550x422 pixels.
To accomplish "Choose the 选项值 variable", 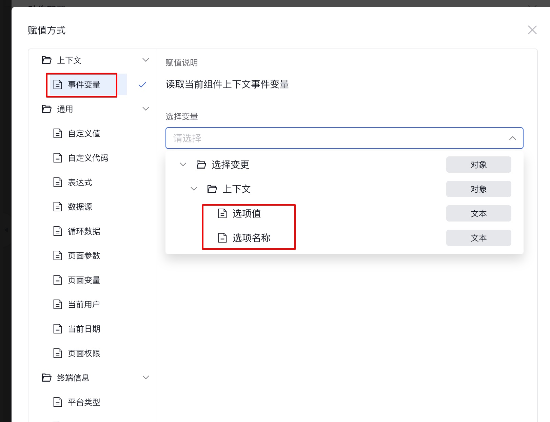I will click(247, 213).
